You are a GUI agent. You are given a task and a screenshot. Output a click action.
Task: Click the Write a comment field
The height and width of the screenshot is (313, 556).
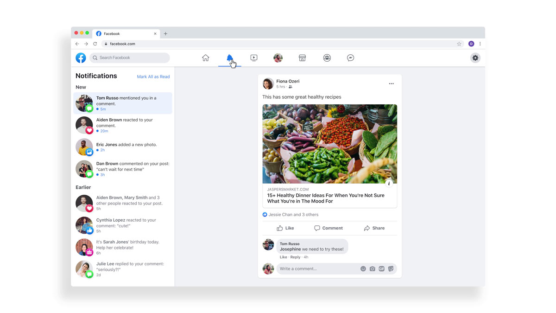pos(318,269)
